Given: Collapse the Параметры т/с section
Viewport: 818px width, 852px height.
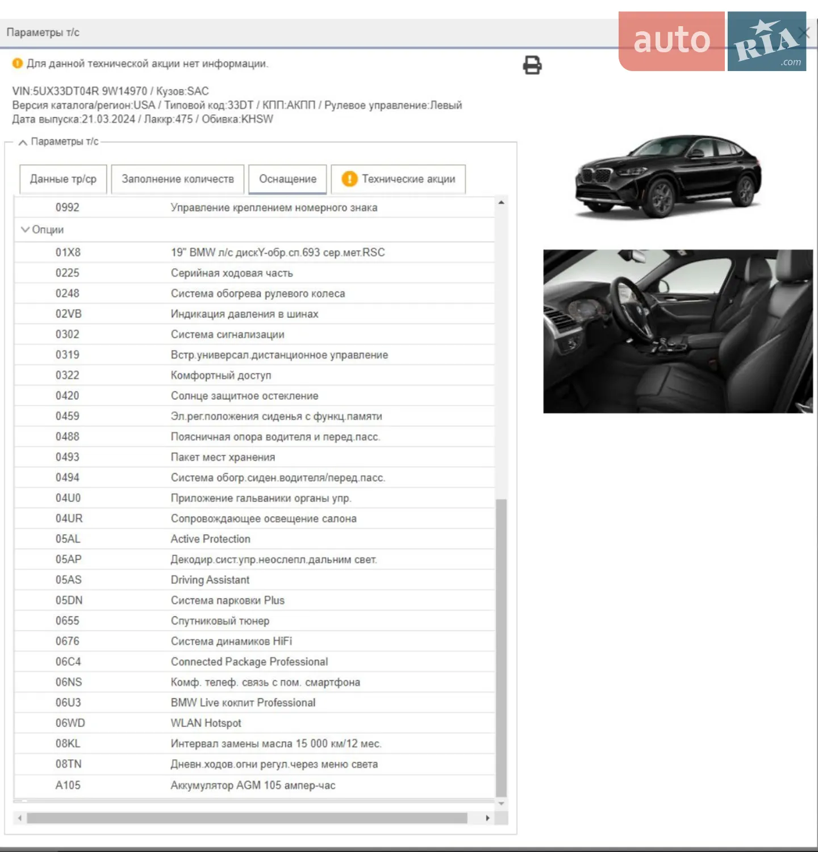Looking at the screenshot, I should [23, 142].
